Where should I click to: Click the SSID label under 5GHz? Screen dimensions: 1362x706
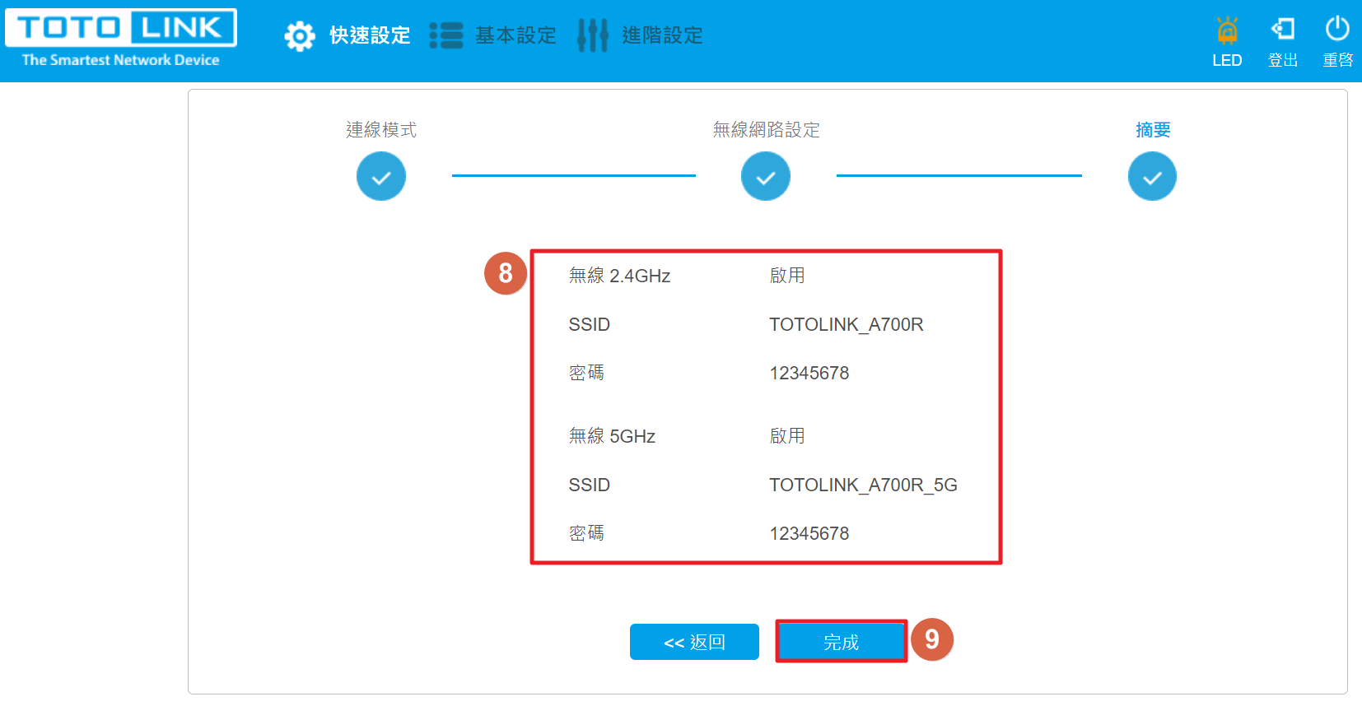[x=590, y=485]
